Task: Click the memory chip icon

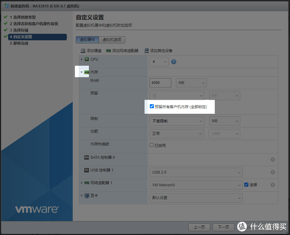Action: pos(87,72)
